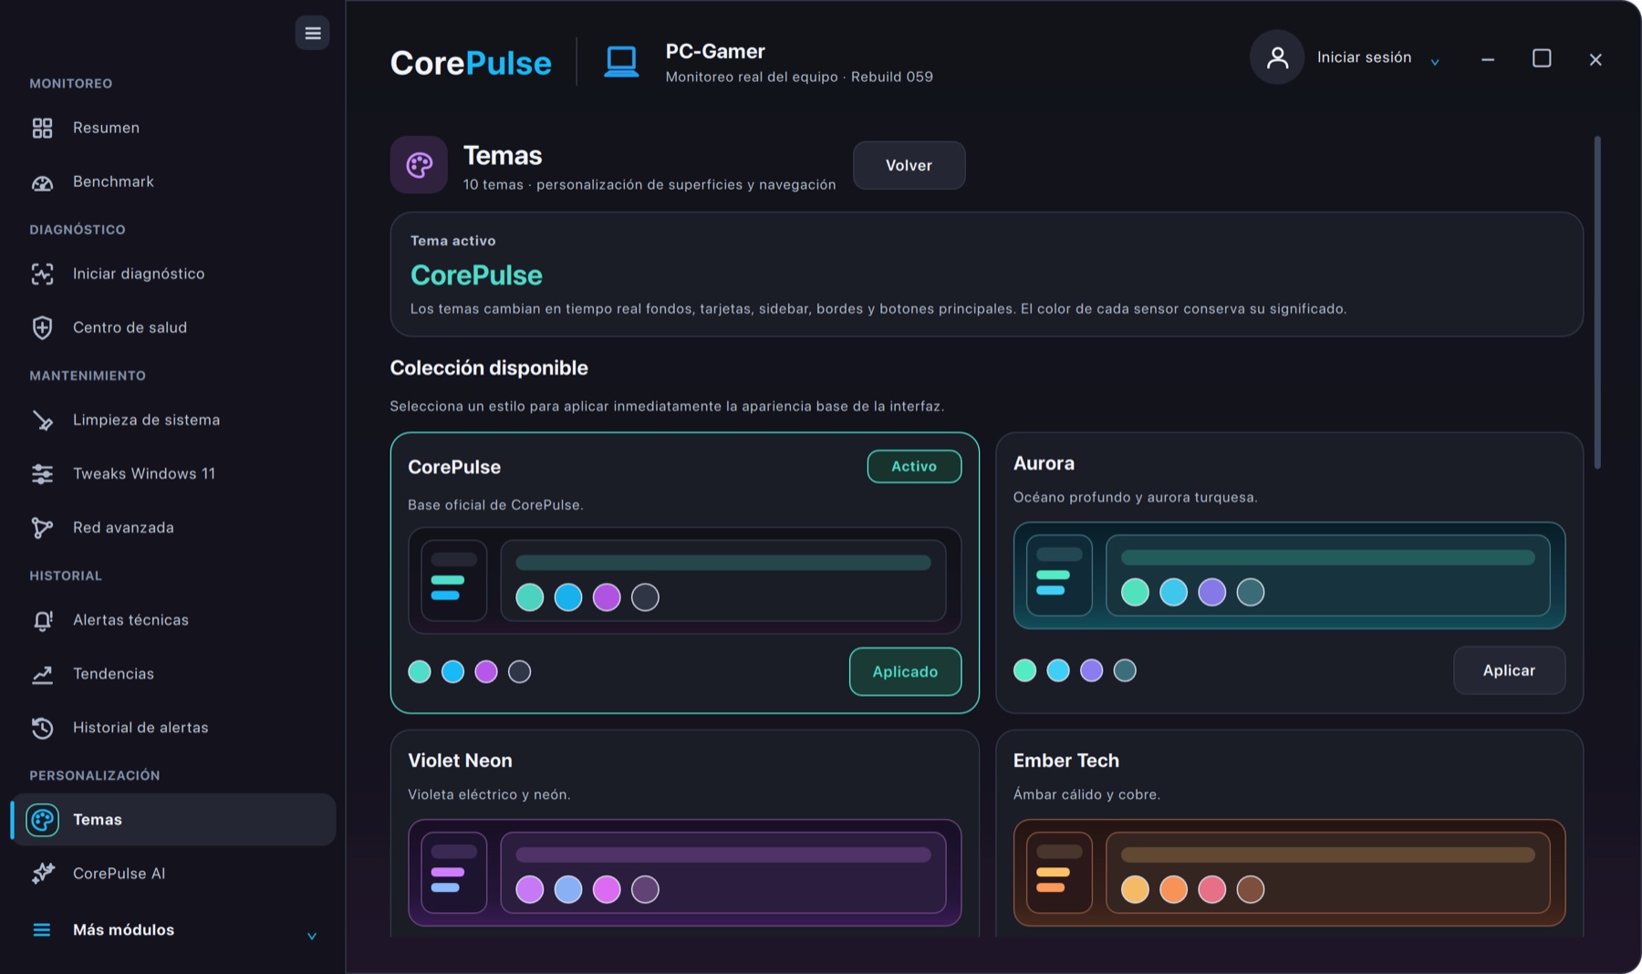Viewport: 1642px width, 974px height.
Task: Open Tweaks Windows 11 sliders icon
Action: [x=42, y=474]
